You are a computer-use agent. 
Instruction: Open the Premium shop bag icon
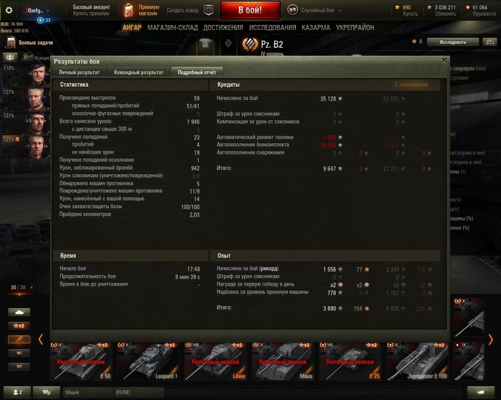tap(129, 10)
